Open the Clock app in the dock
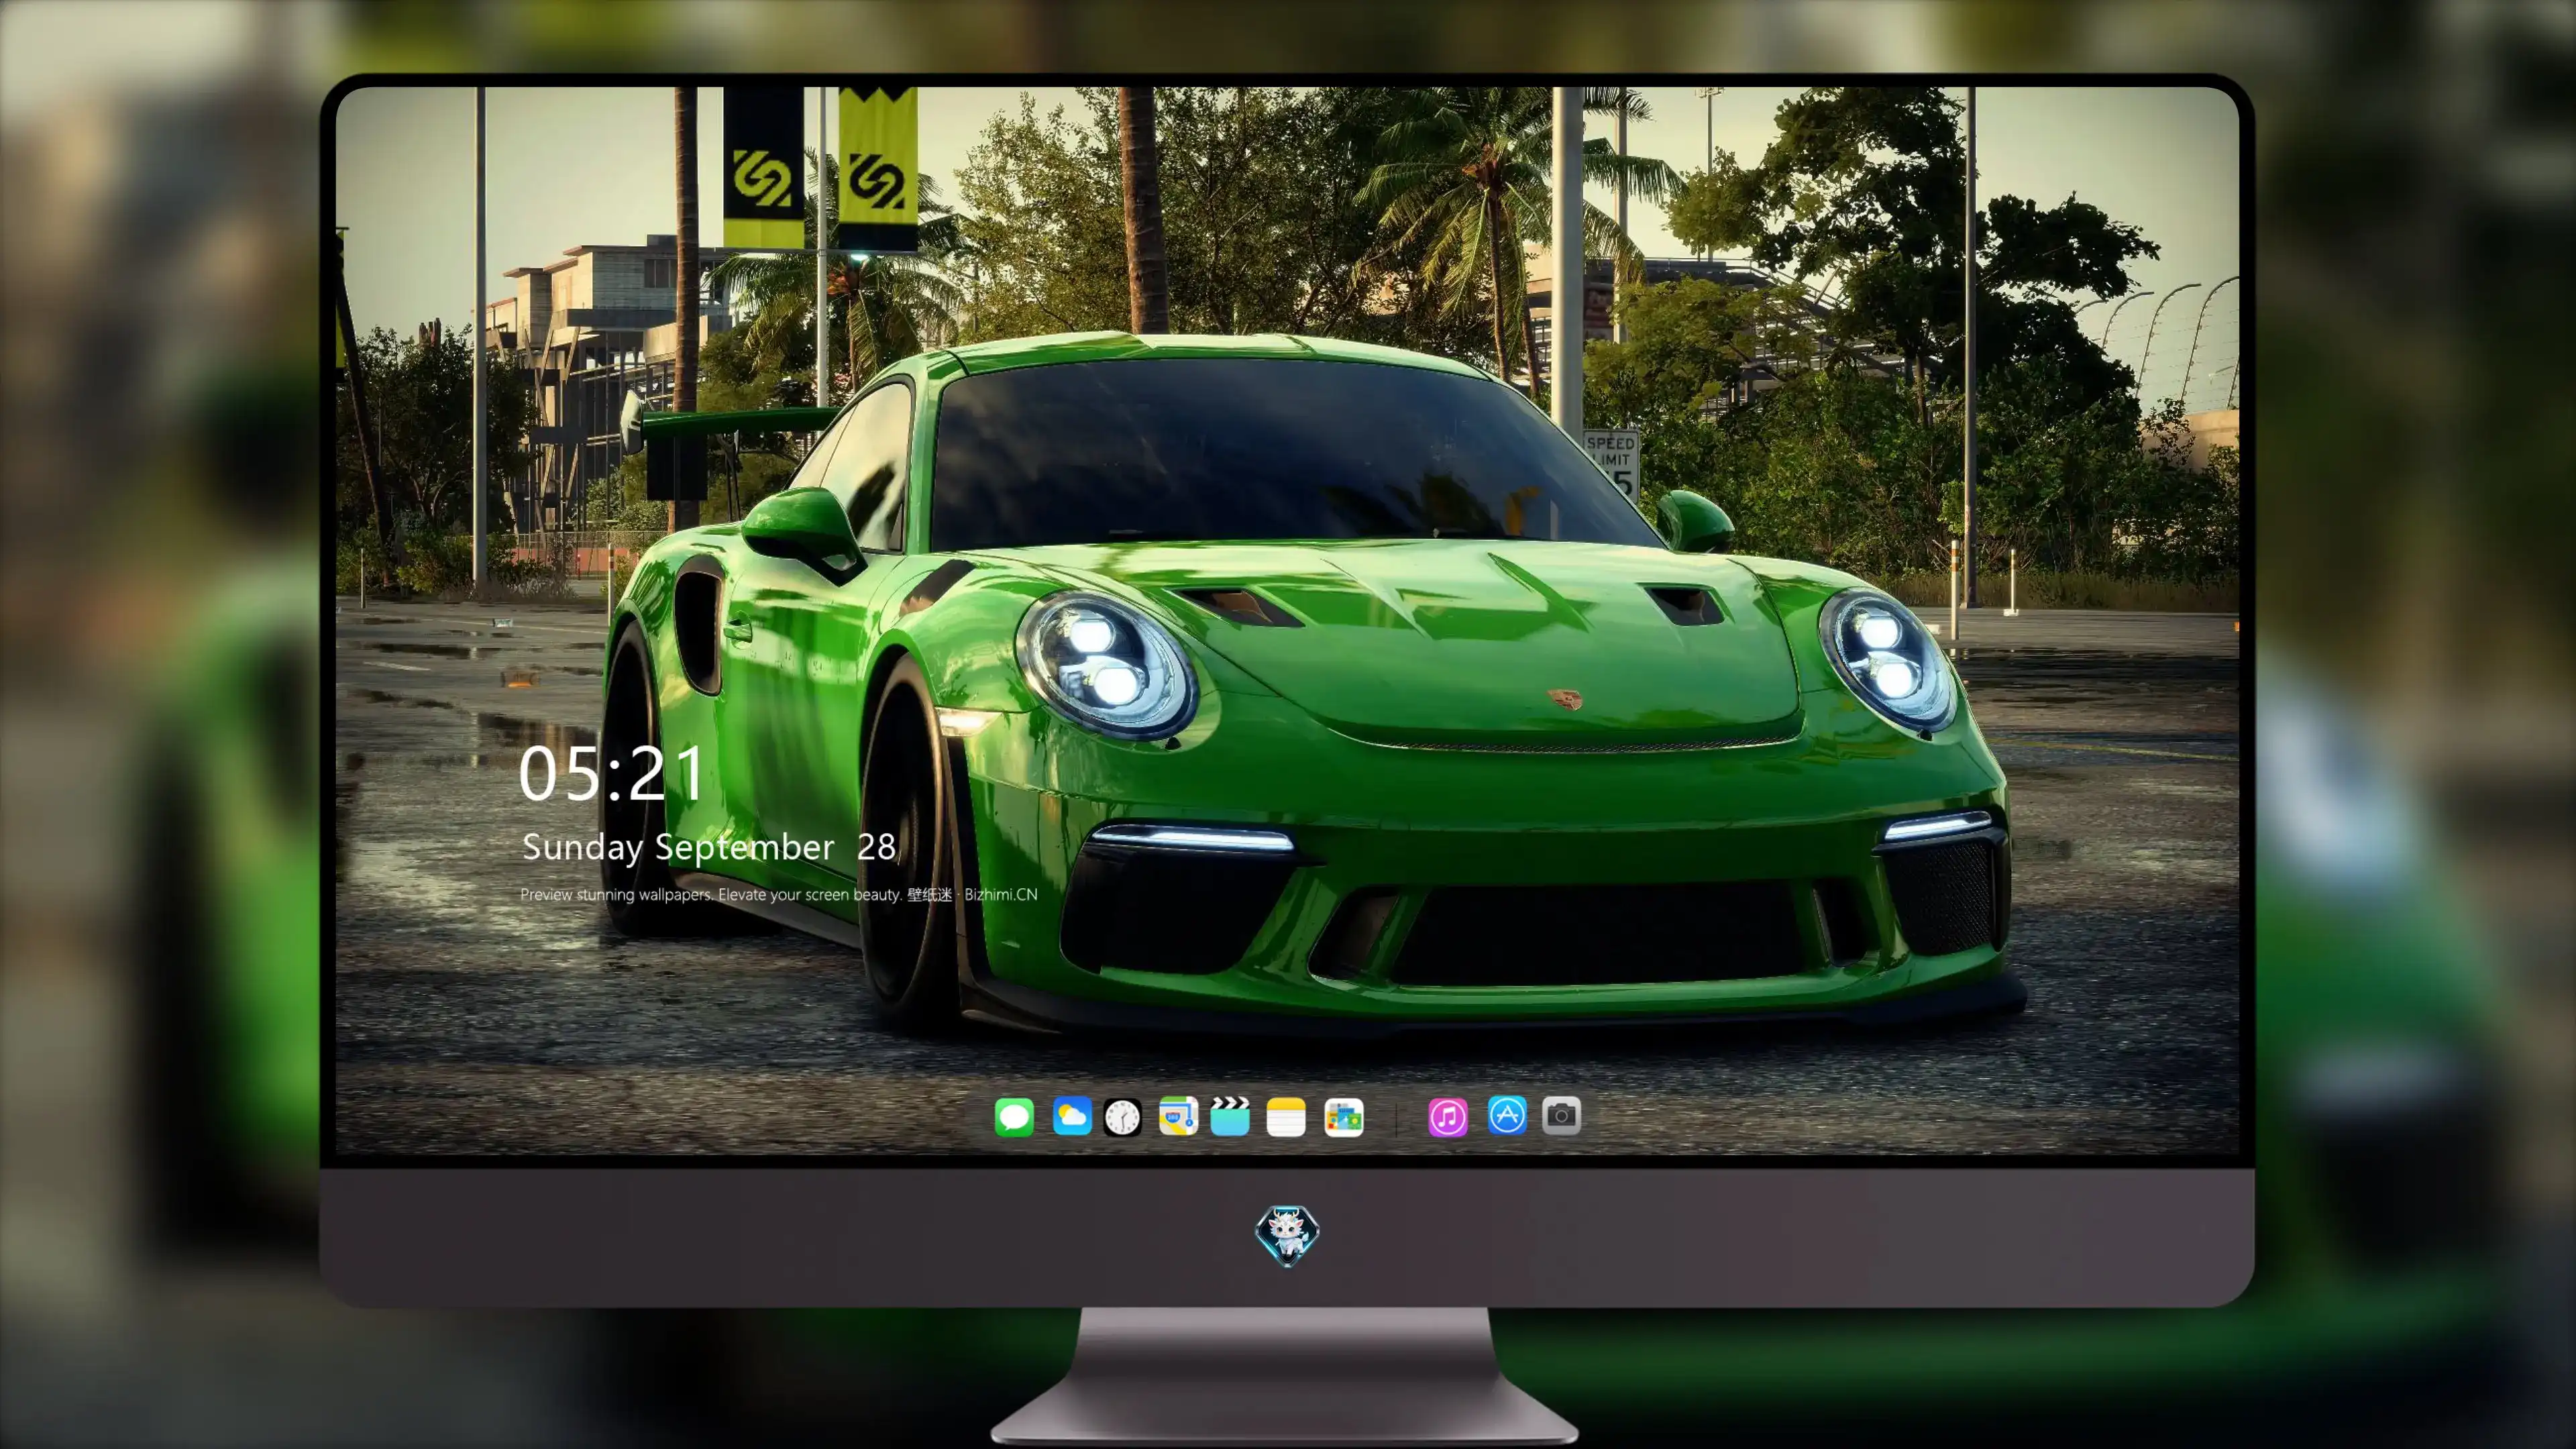This screenshot has height=1449, width=2576. coord(1122,1117)
